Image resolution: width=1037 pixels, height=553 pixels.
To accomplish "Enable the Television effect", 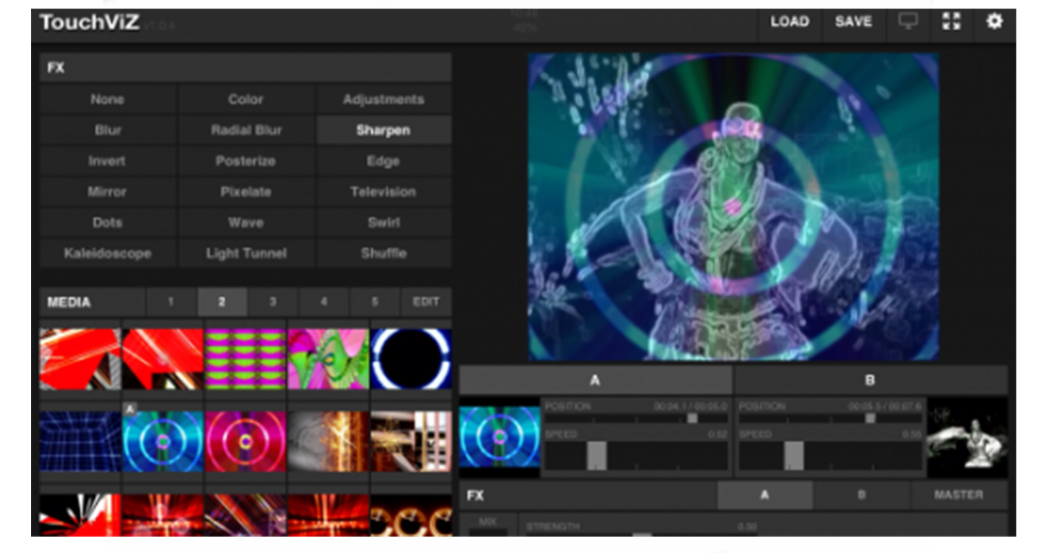I will [386, 191].
